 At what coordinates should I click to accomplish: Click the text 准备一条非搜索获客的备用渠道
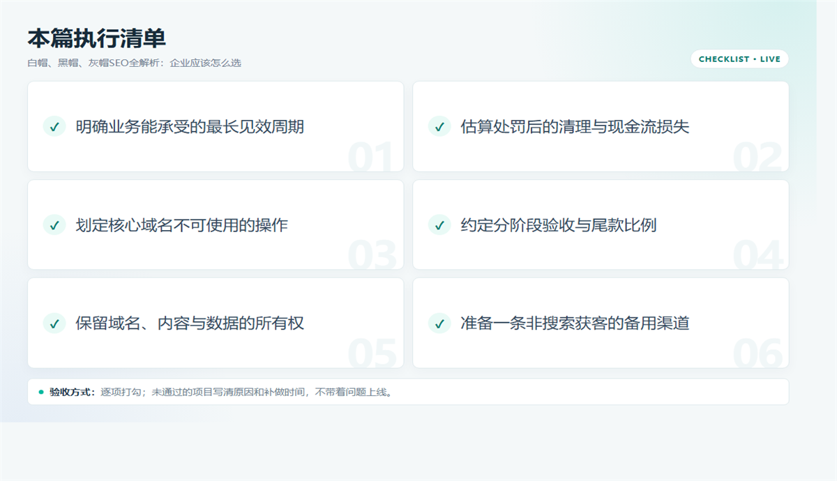coord(575,323)
